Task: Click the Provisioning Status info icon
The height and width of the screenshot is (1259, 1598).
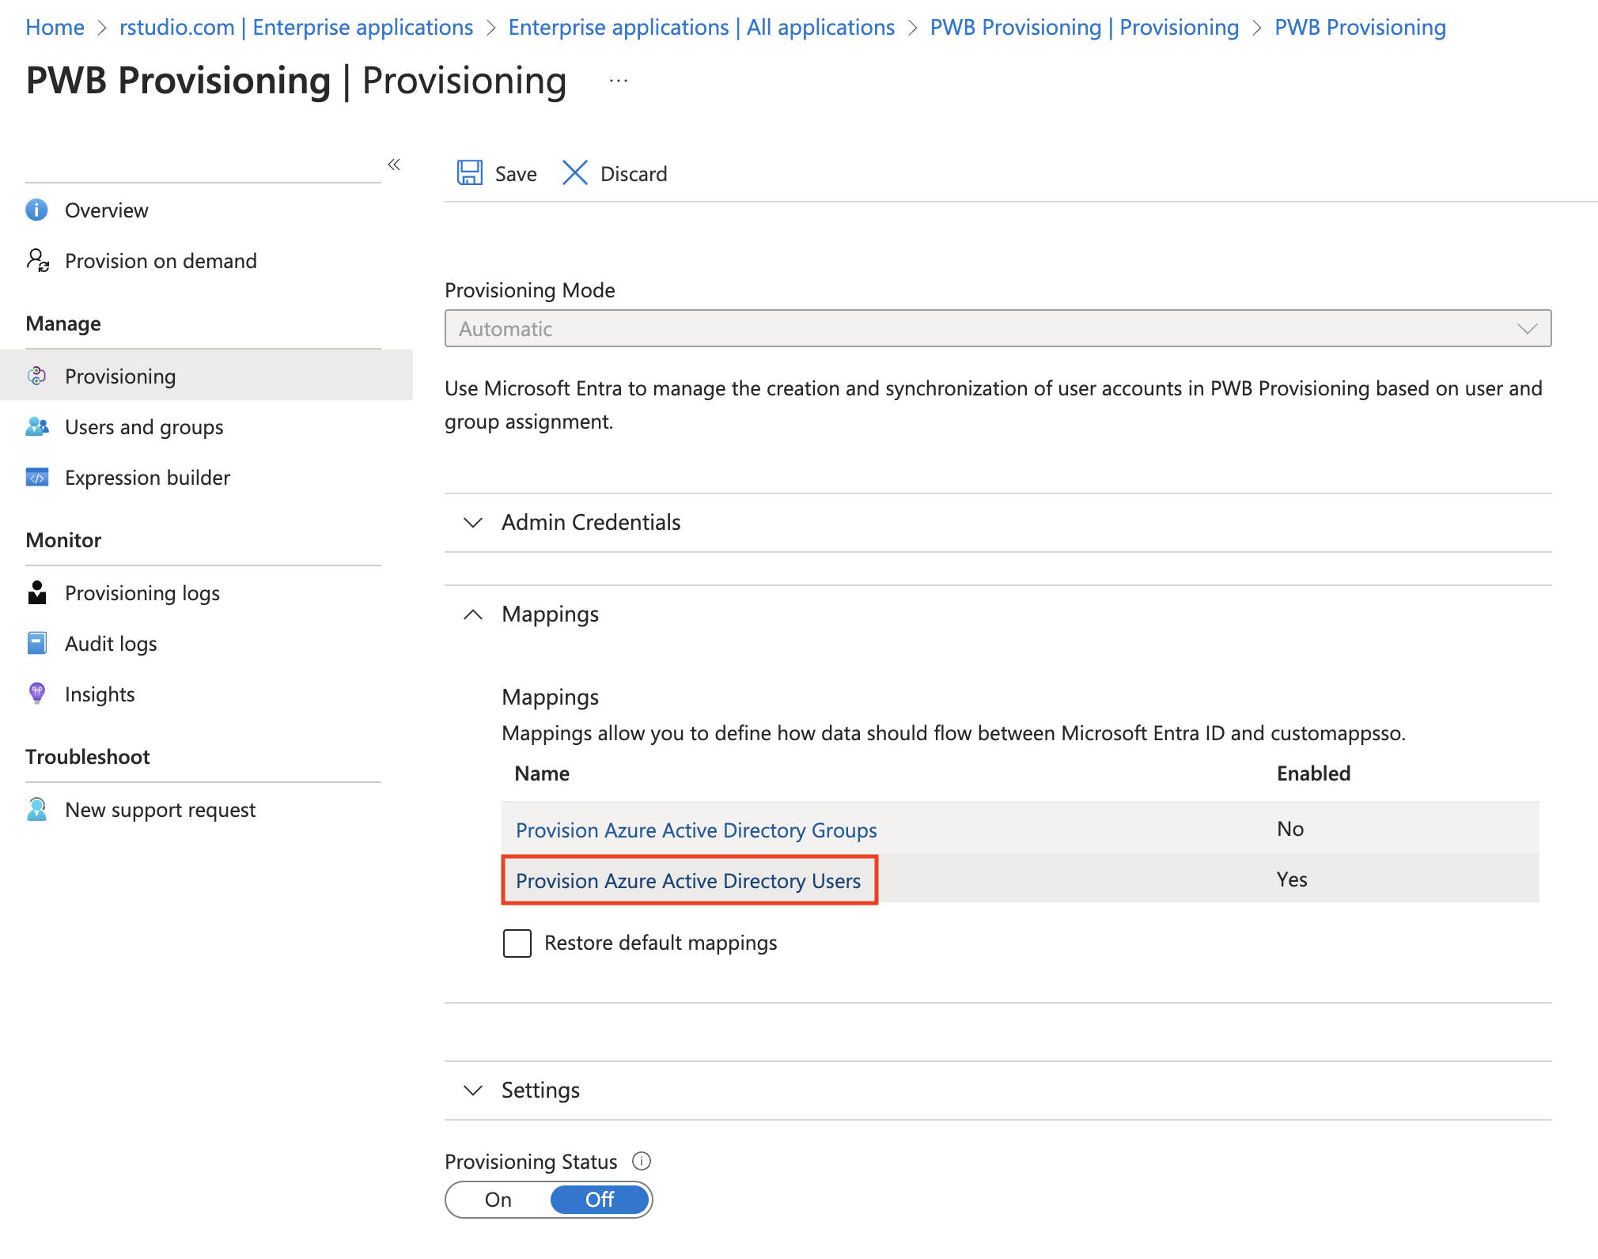Action: click(642, 1161)
